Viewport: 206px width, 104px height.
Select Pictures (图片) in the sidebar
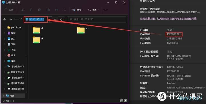11,39
